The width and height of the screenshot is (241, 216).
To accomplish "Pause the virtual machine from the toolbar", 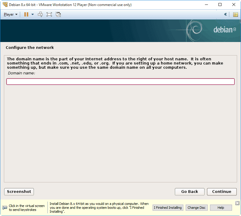I will 26,14.
